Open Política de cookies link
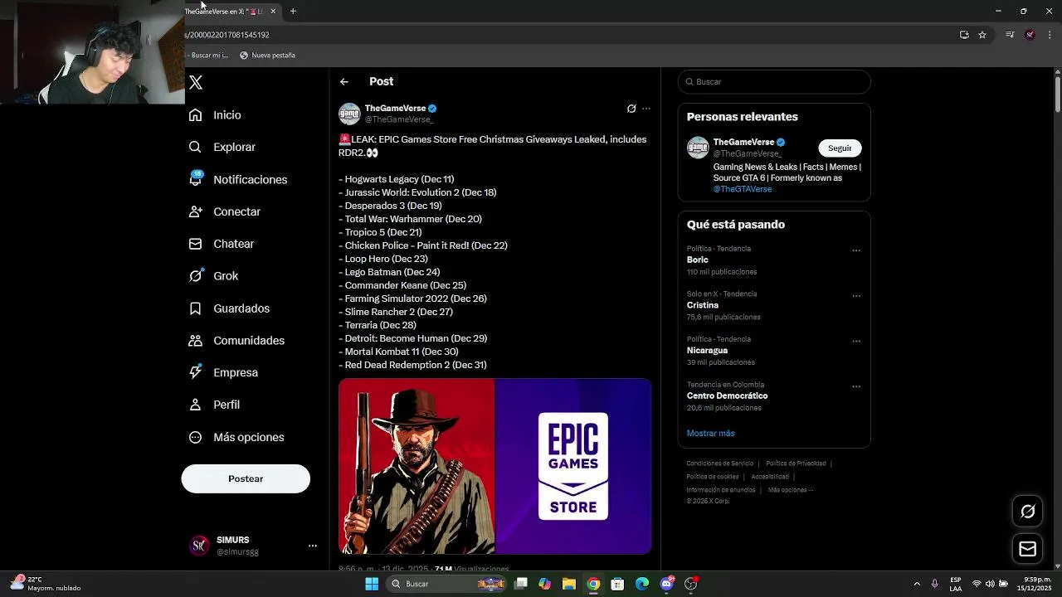 pyautogui.click(x=713, y=477)
